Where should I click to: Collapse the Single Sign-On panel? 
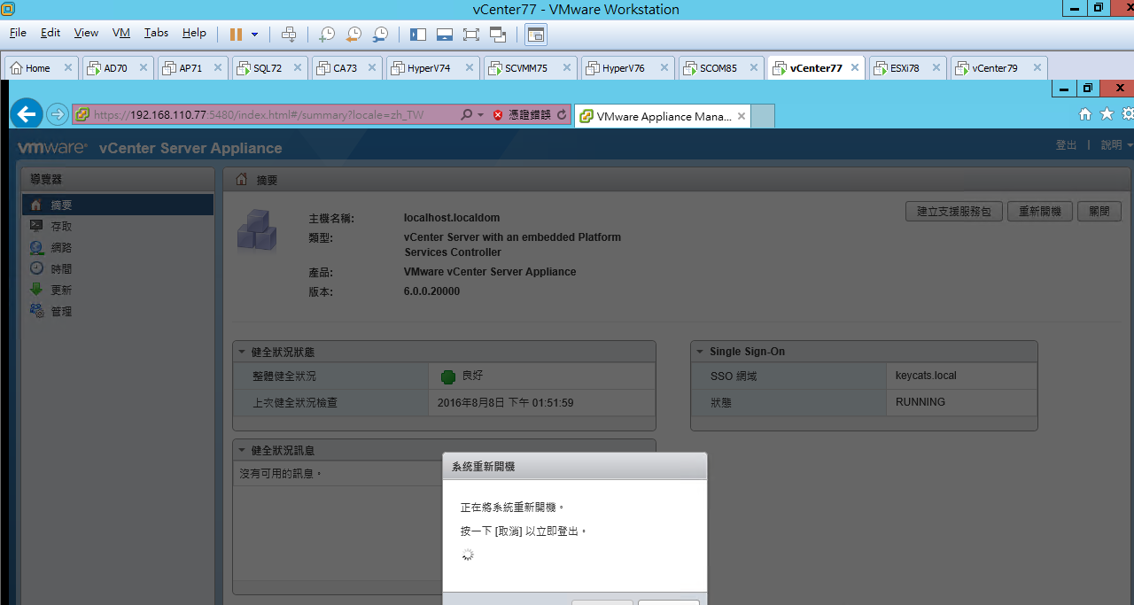point(700,352)
